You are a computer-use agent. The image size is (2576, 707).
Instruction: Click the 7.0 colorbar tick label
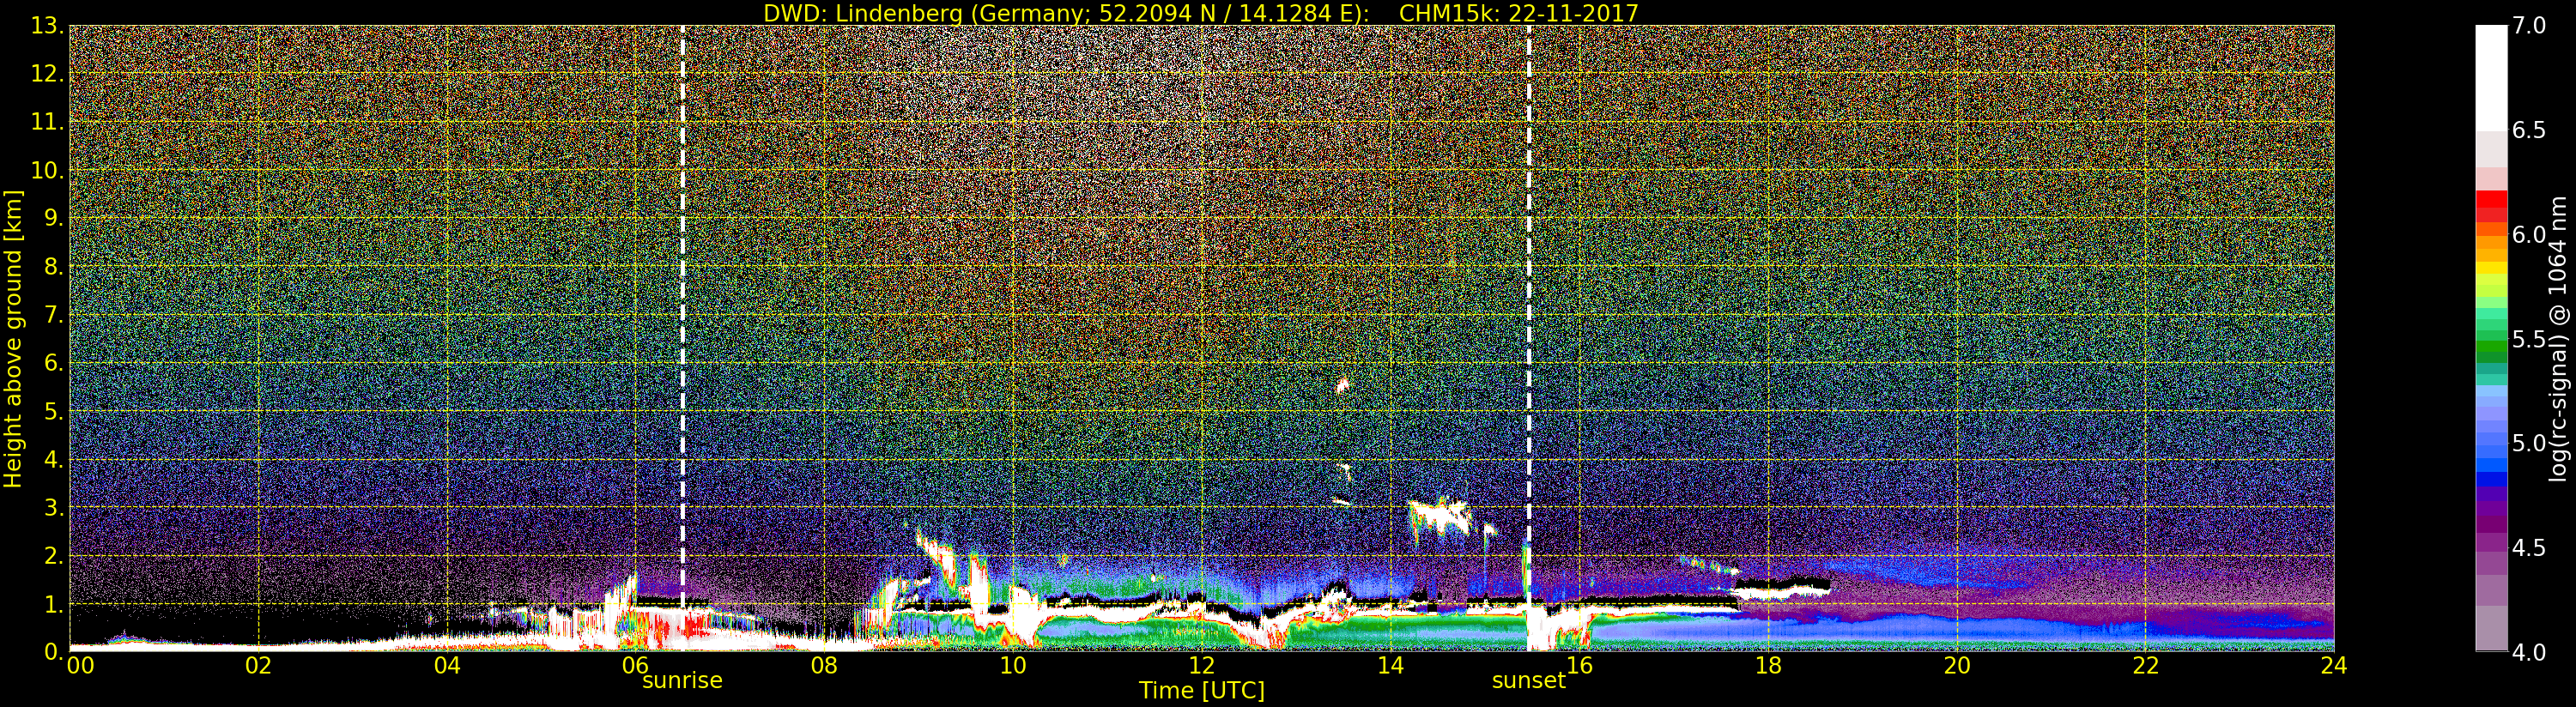coord(2528,26)
